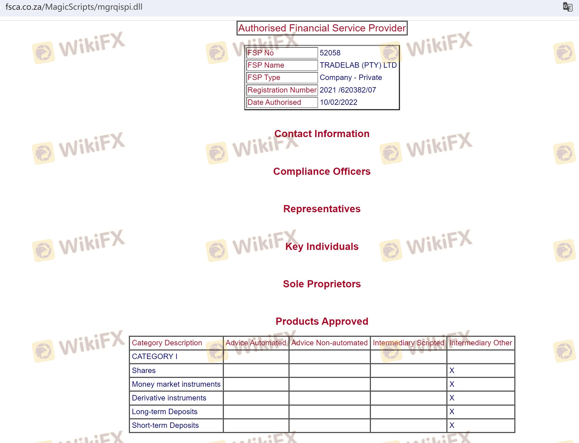Screen dimensions: 579x443
Task: Click X mark in Shares row
Action: (x=452, y=370)
